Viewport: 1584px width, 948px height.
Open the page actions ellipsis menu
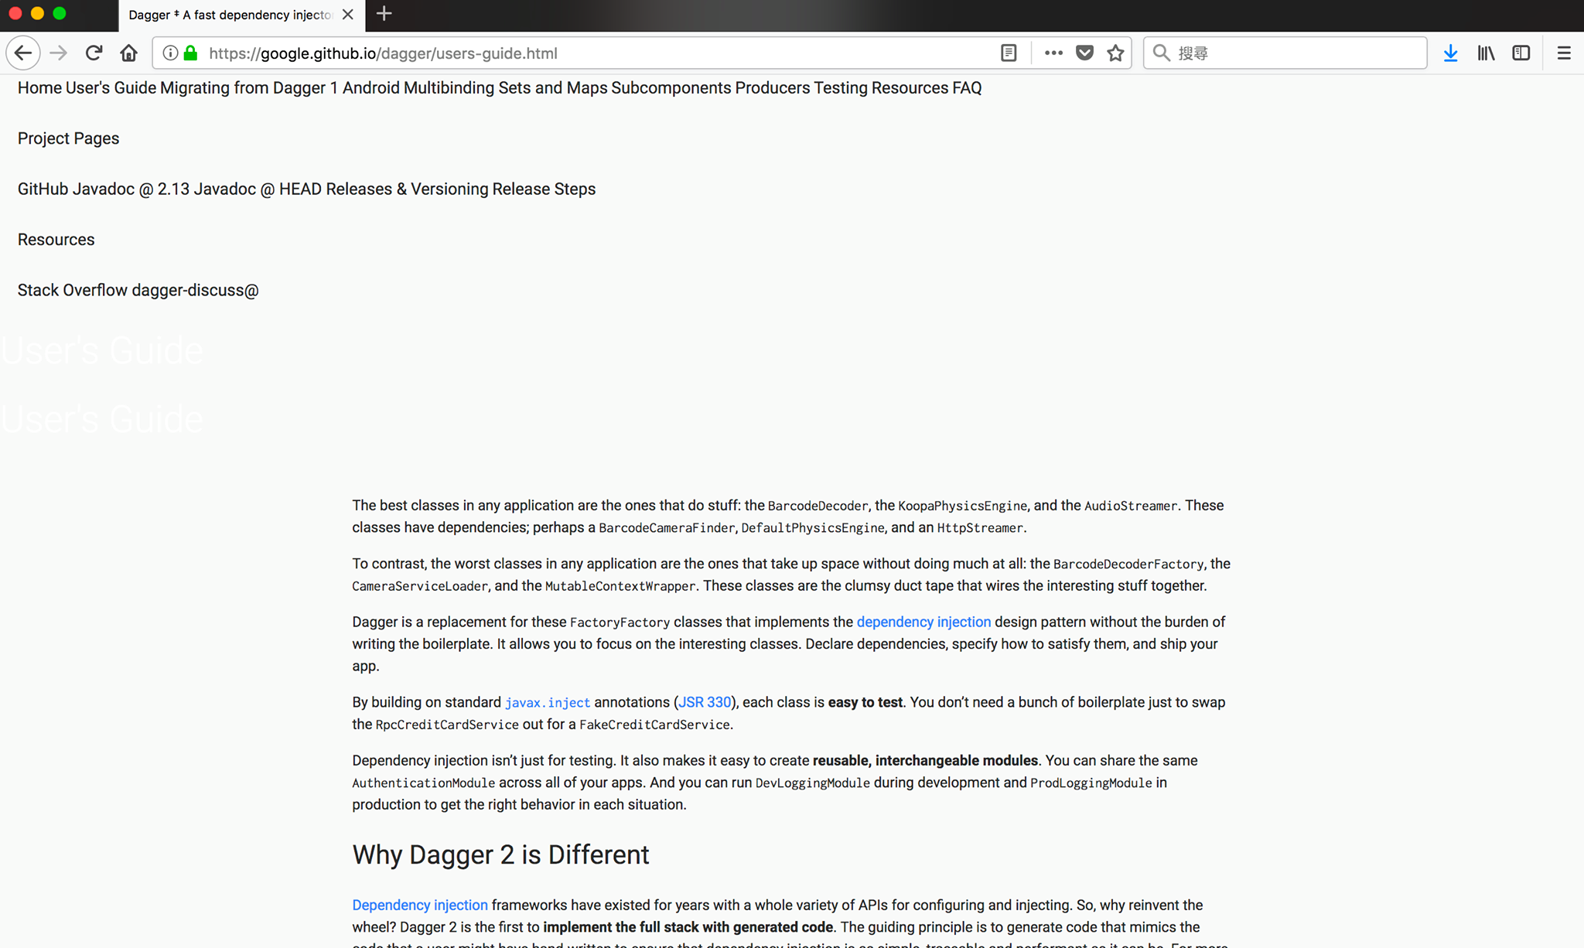[x=1053, y=53]
